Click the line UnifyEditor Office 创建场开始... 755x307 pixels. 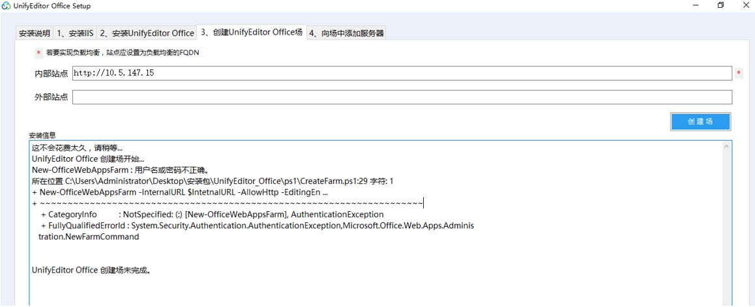click(x=88, y=158)
